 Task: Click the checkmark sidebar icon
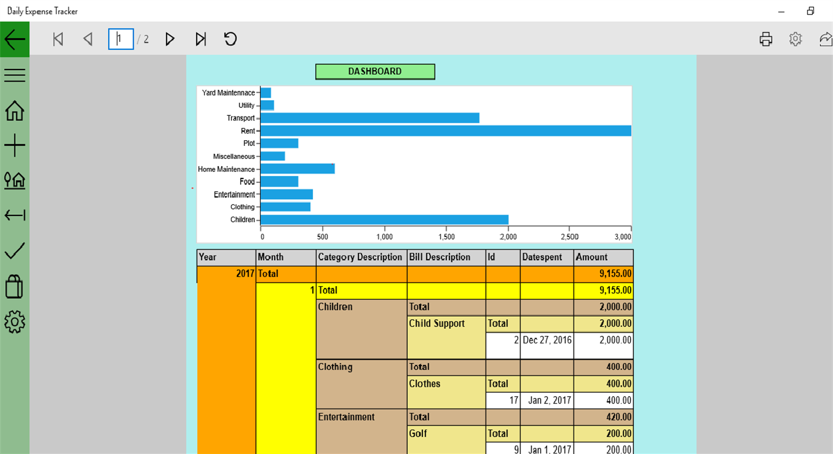pyautogui.click(x=14, y=251)
